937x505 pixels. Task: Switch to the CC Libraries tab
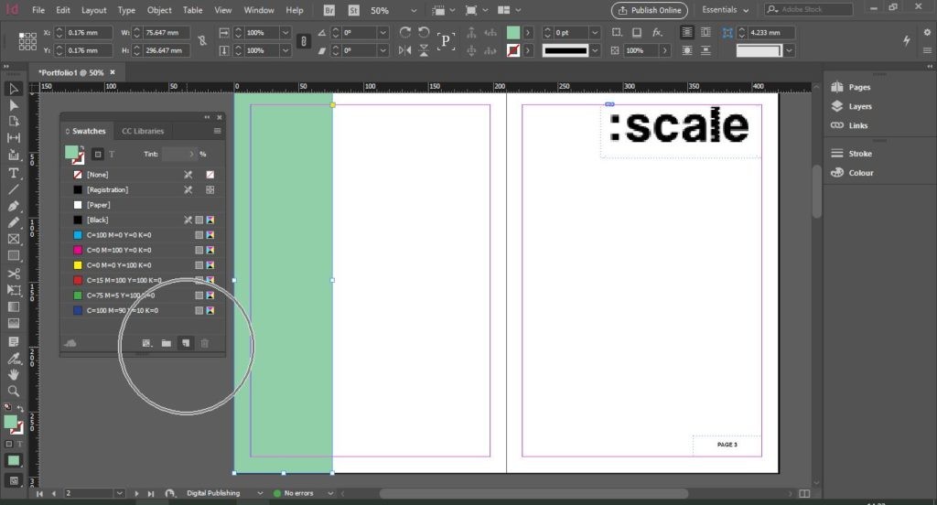143,131
